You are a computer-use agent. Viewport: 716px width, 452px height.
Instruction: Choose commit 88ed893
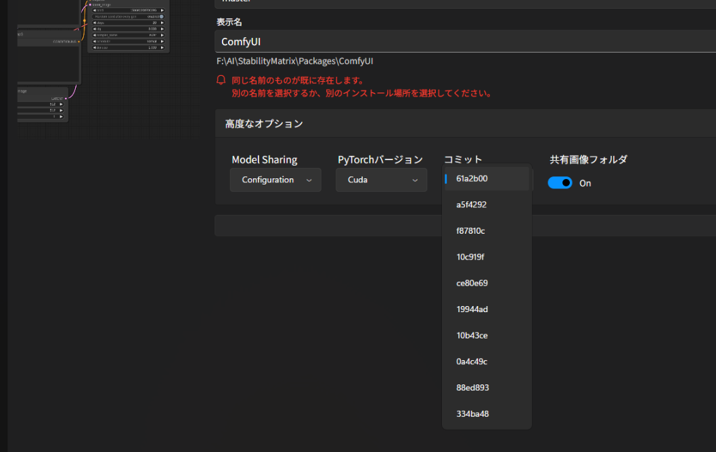(x=487, y=388)
